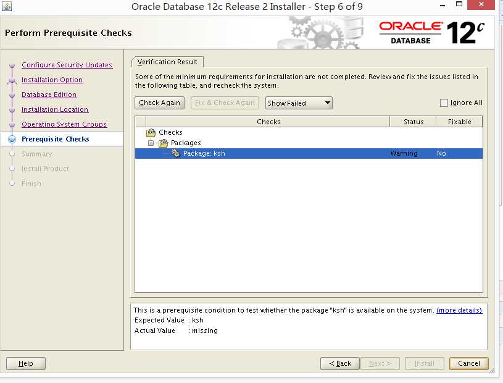Image resolution: width=503 pixels, height=383 pixels.
Task: Collapse the Packages tree node
Action: pos(151,143)
